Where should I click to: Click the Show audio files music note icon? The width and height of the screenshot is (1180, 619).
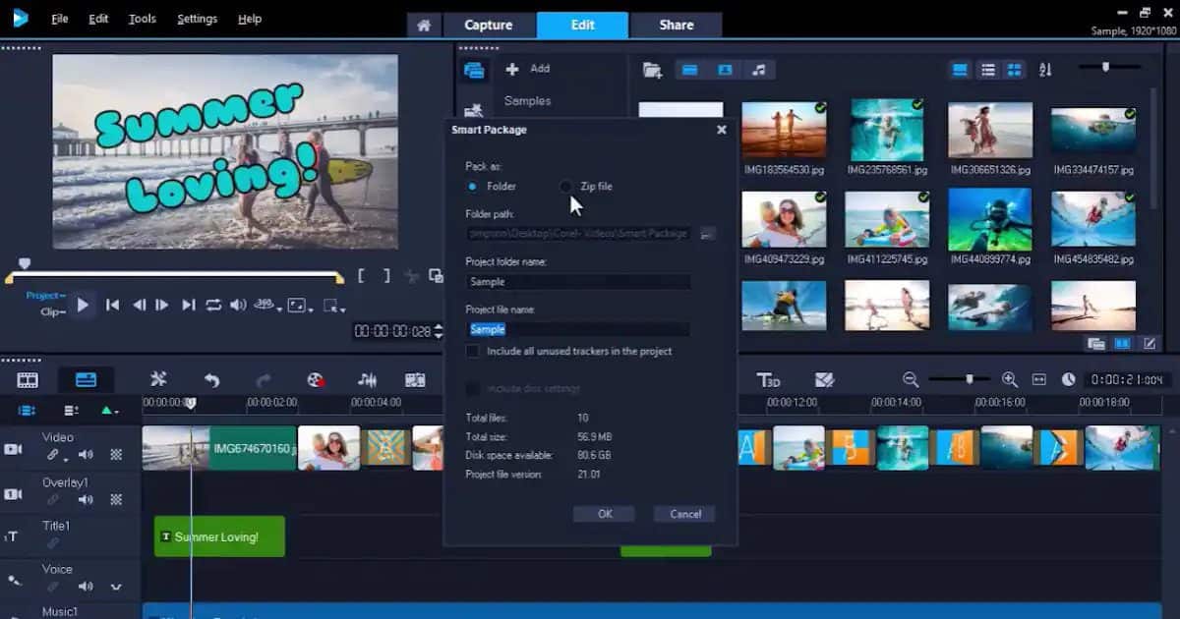pos(758,70)
